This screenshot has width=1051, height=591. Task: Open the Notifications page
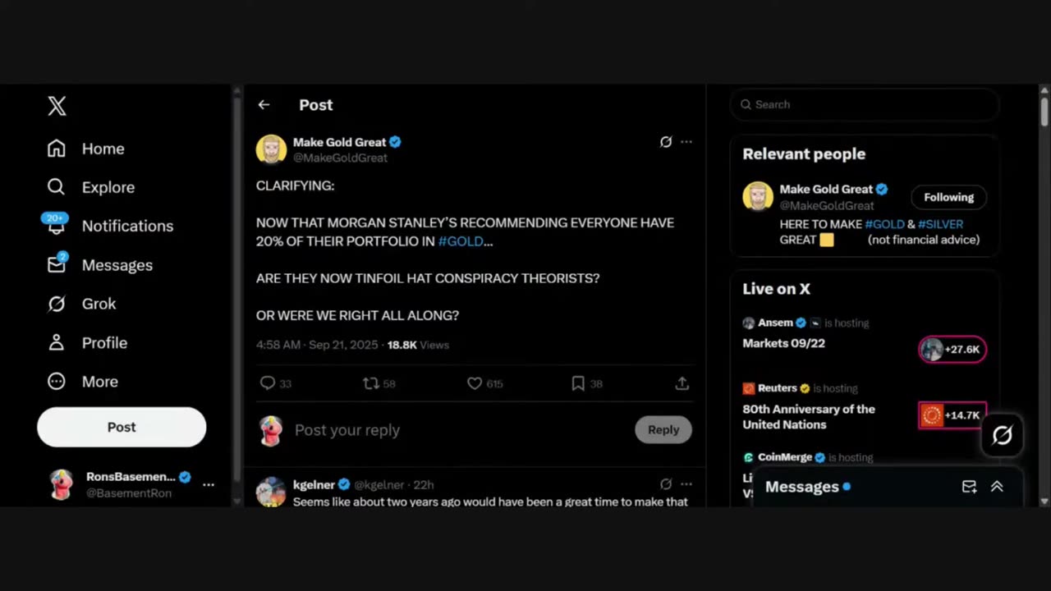click(x=127, y=226)
